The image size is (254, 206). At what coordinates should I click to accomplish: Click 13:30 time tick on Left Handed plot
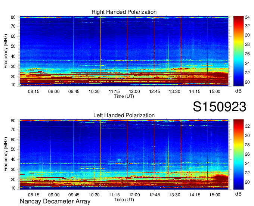click(x=175, y=195)
